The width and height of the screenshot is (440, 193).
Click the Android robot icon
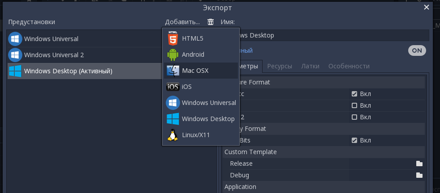[x=173, y=55]
